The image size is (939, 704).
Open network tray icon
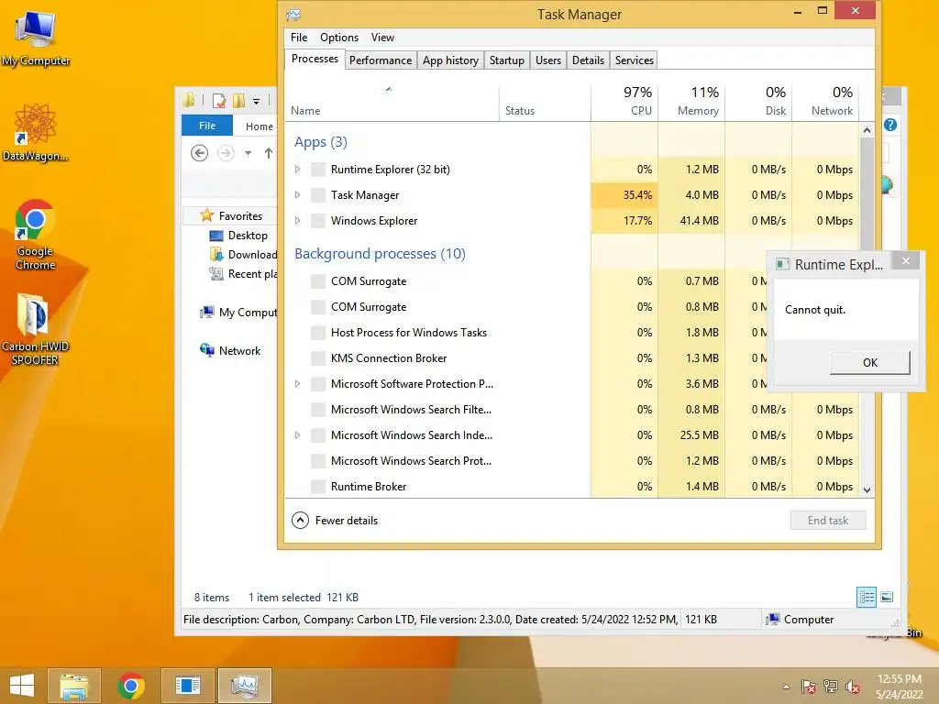[x=831, y=687]
